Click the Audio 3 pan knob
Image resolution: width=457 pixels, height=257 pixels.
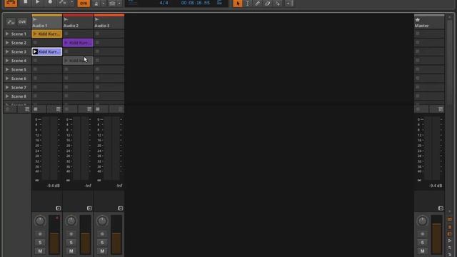[x=102, y=221]
